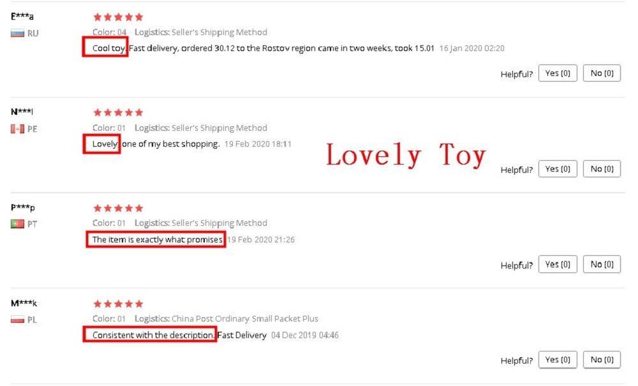Click the Russian flag icon beside RU

(17, 33)
